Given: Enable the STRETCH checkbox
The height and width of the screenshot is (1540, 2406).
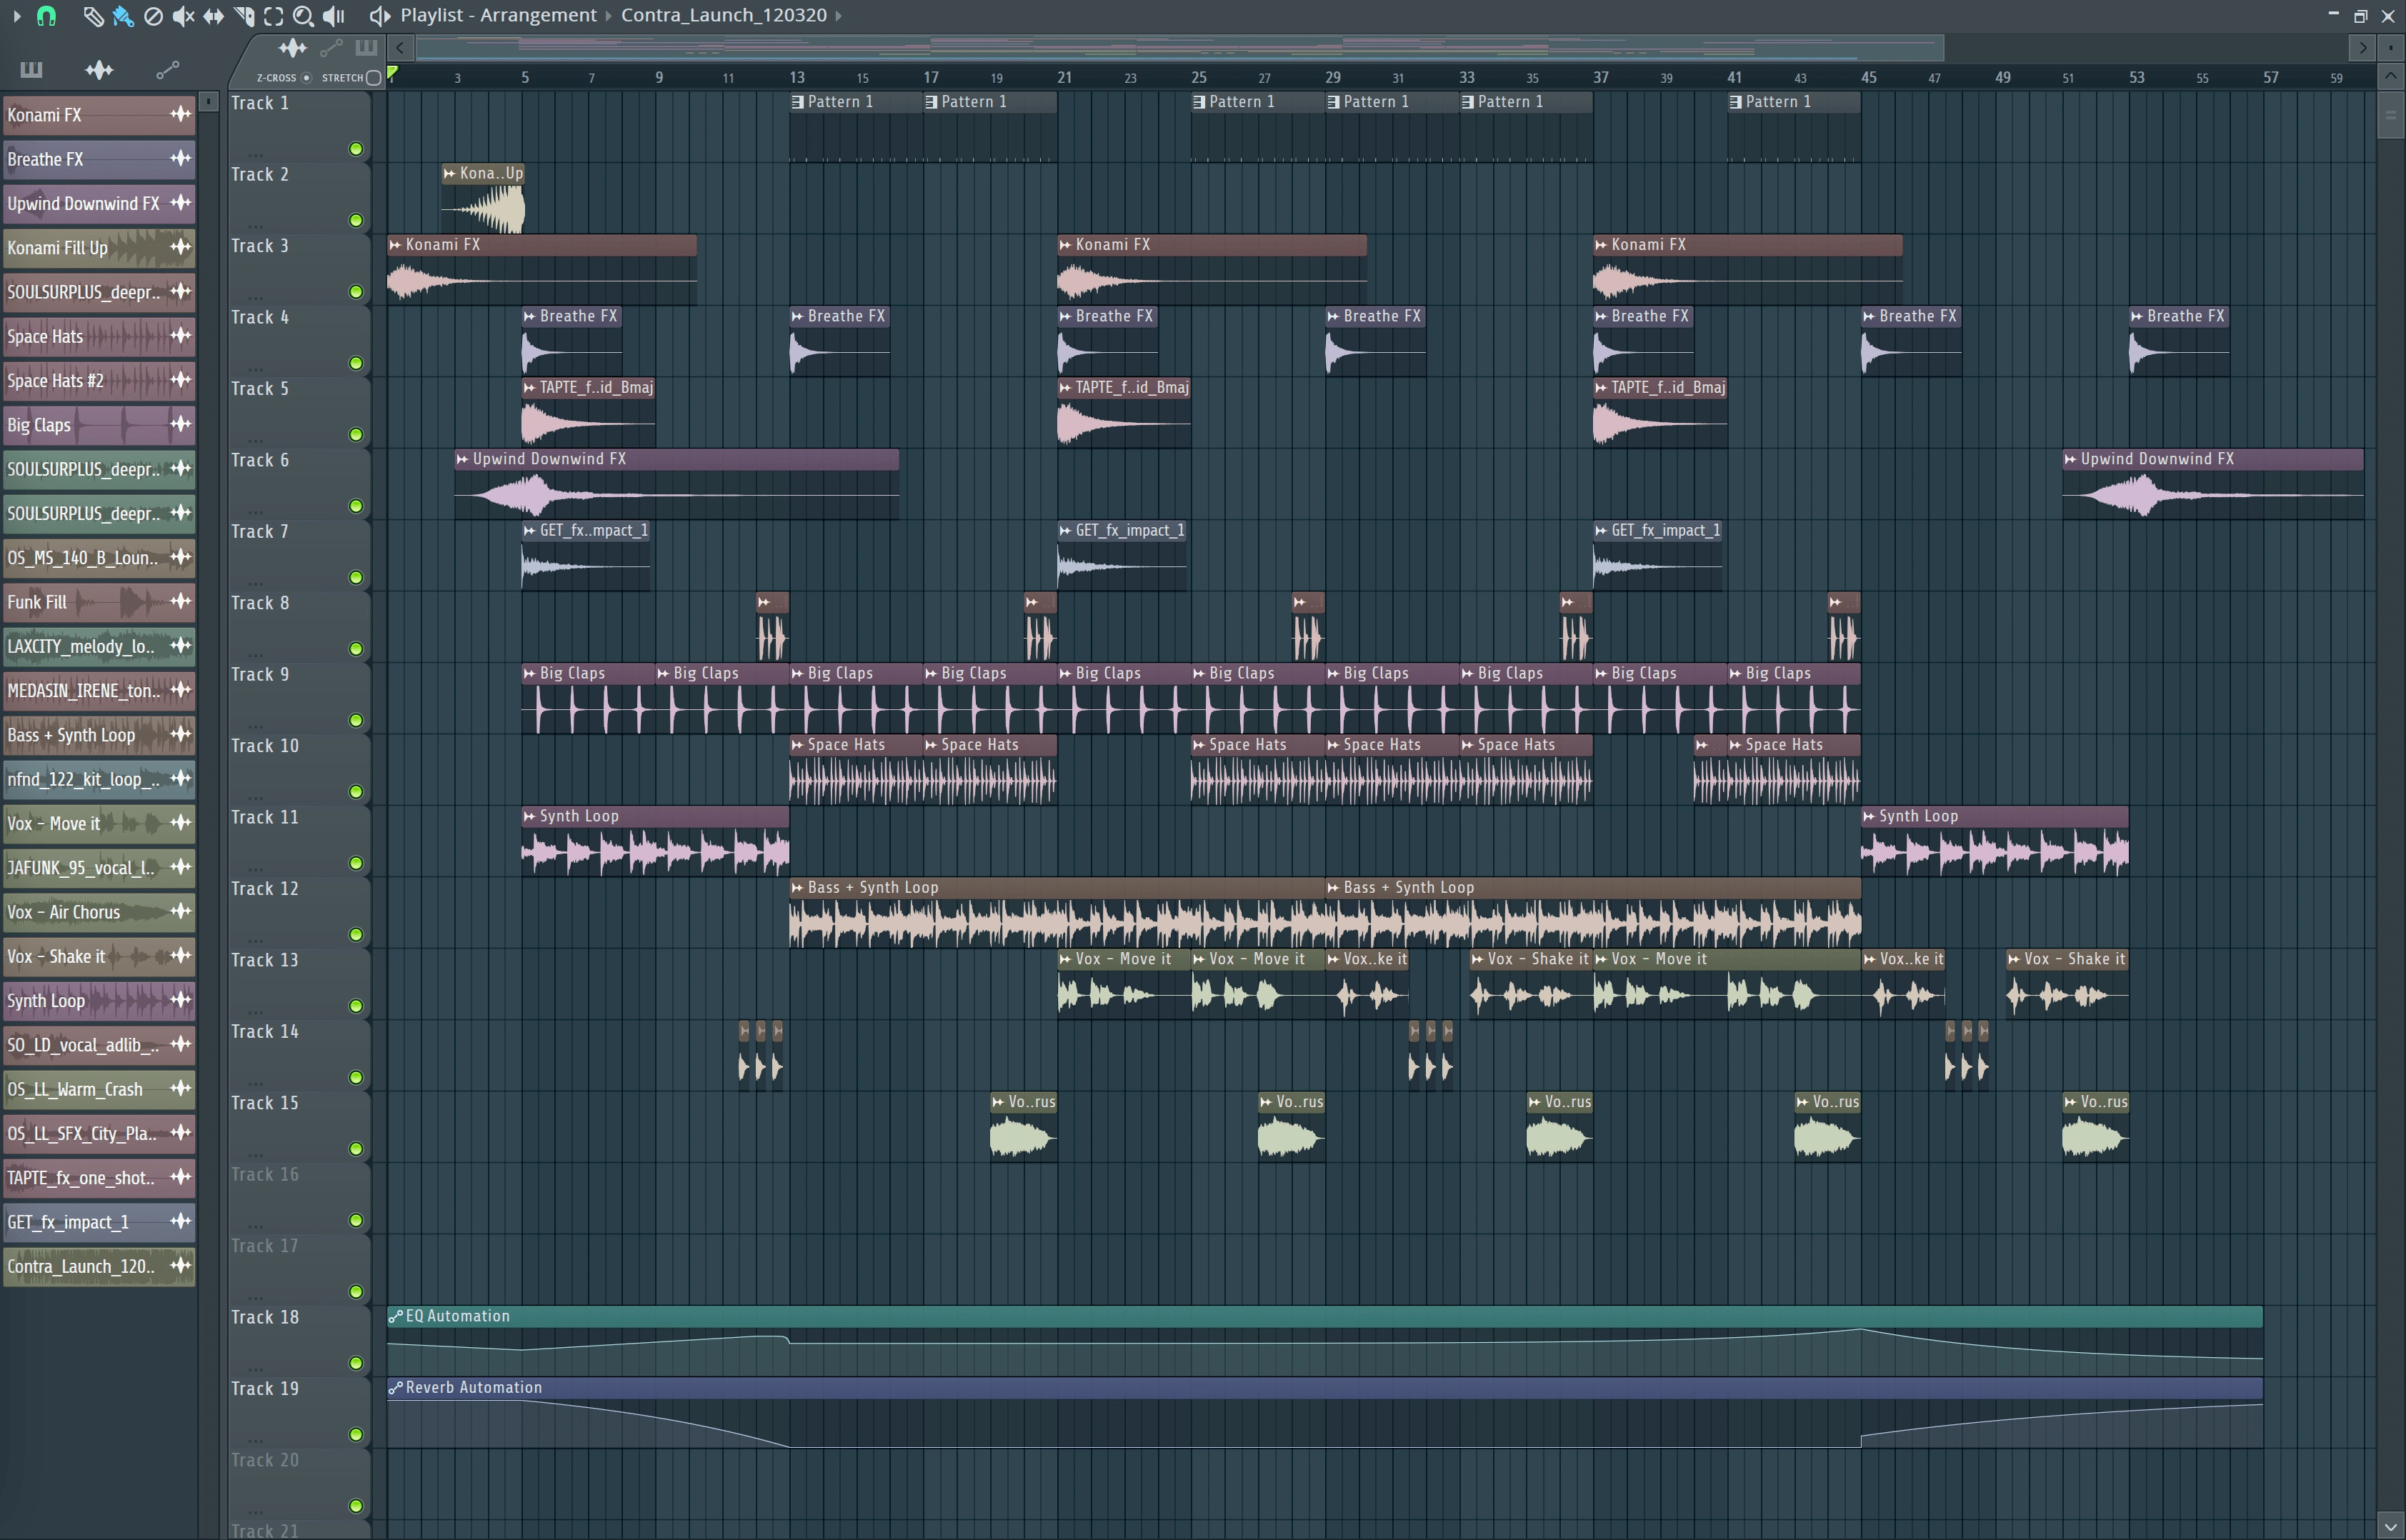Looking at the screenshot, I should (x=374, y=78).
